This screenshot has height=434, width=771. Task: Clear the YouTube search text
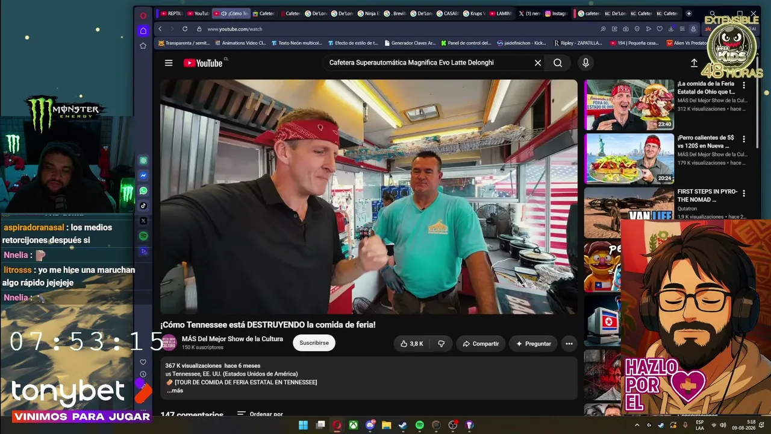point(538,63)
